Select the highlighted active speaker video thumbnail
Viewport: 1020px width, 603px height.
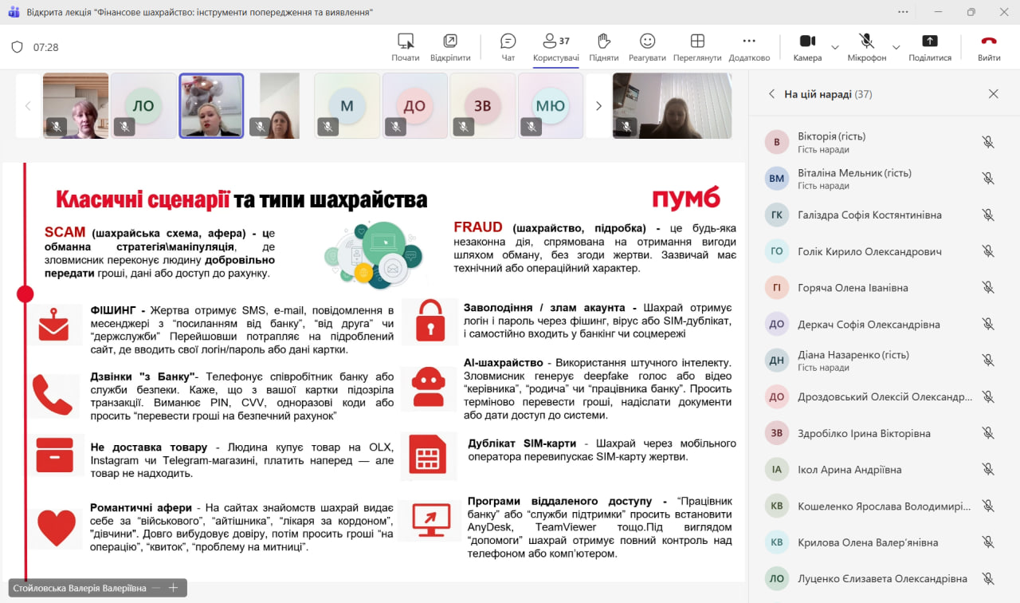pos(211,106)
